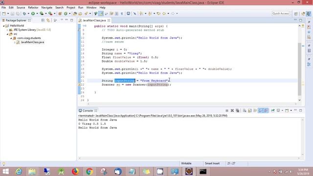This screenshot has height=176, width=313.
Task: Click Terminate icon in Console toolbar
Action: coord(227,110)
